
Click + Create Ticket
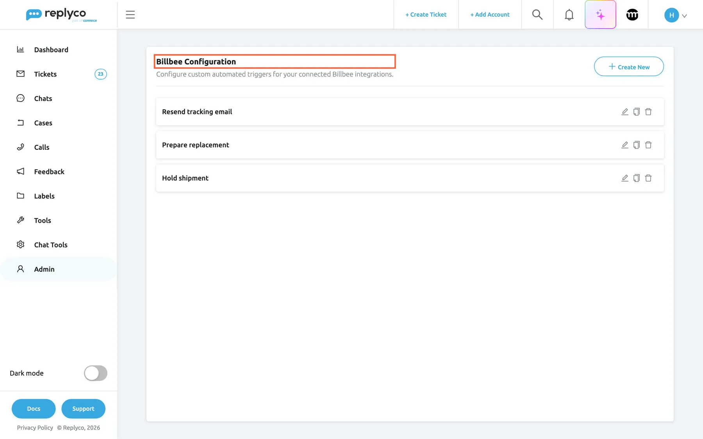[426, 14]
